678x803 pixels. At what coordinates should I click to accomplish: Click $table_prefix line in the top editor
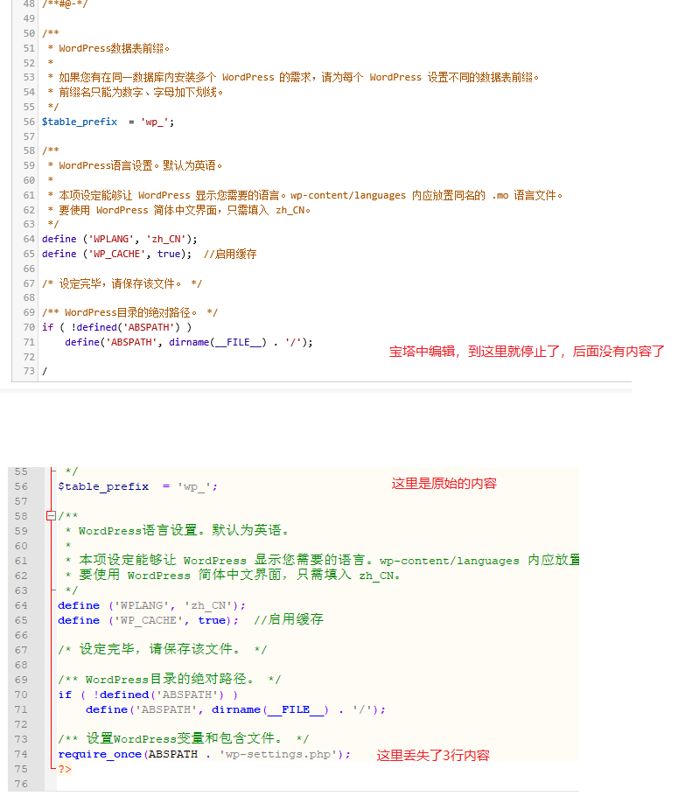click(x=108, y=122)
